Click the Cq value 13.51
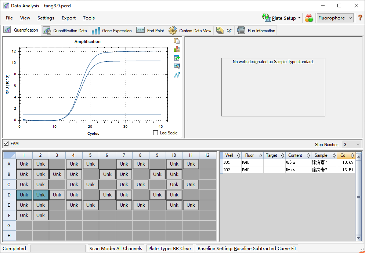365x253 pixels. click(348, 170)
